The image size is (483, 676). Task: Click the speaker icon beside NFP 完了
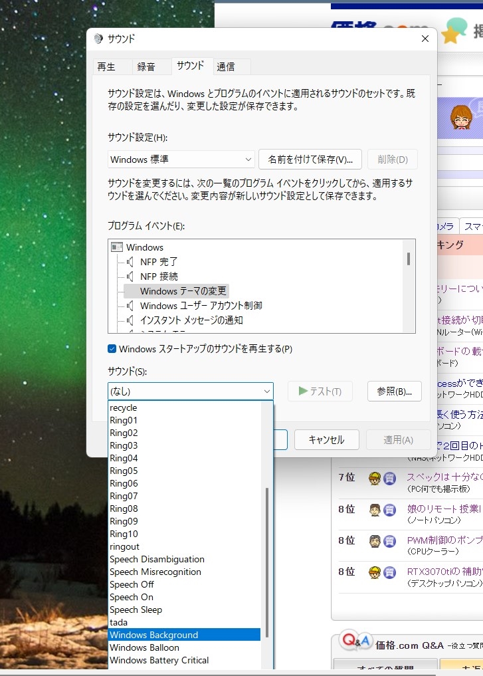(x=130, y=262)
